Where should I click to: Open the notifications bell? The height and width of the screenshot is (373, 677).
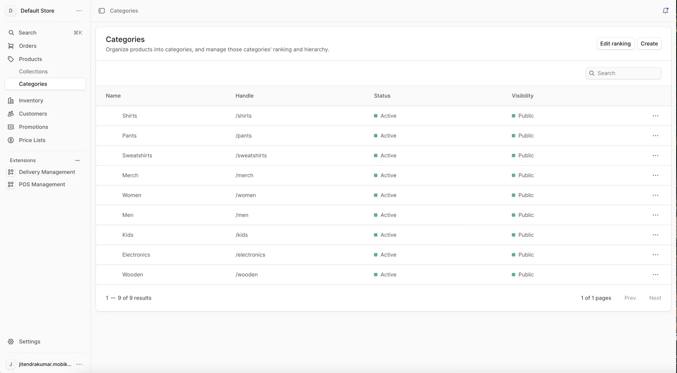tap(665, 11)
